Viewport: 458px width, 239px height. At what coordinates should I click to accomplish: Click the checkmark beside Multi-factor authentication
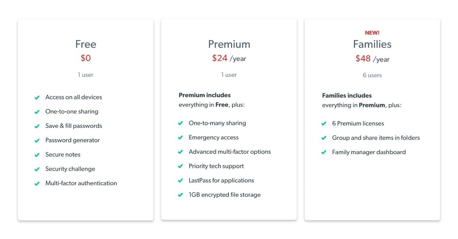37,184
